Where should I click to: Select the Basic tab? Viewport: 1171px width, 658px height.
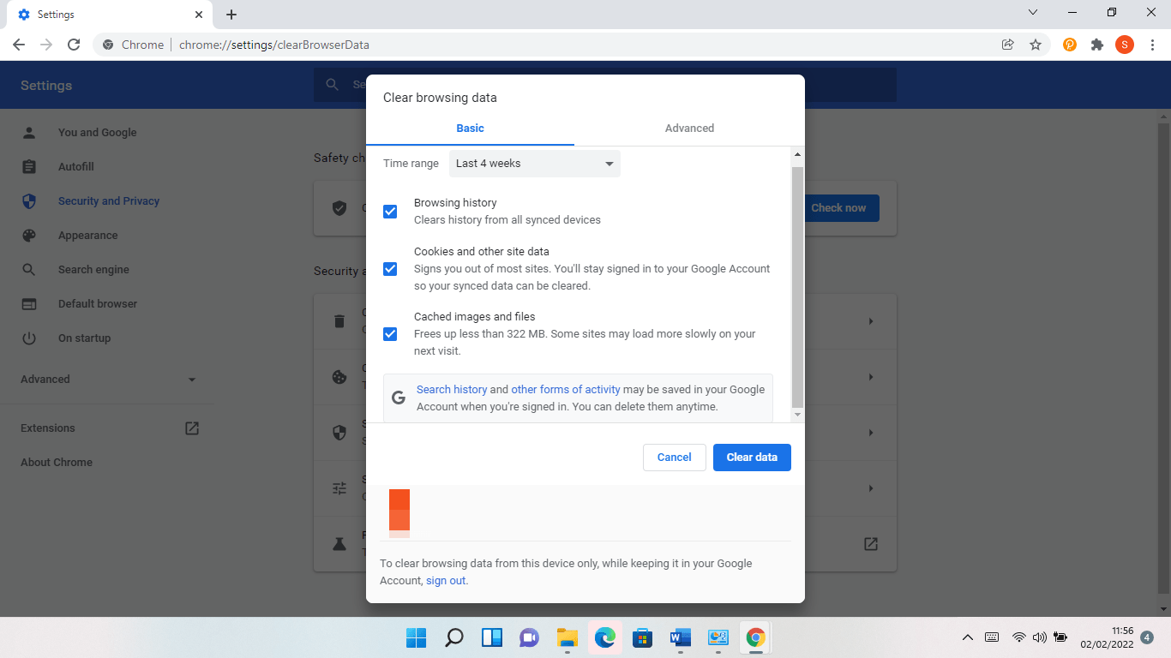[x=470, y=129]
